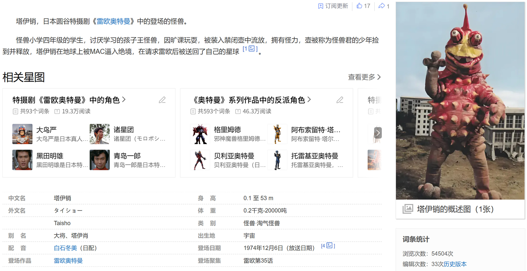This screenshot has width=527, height=271.
Task: Open the 塔伊销的概述图 gallery icon
Action: (x=408, y=209)
